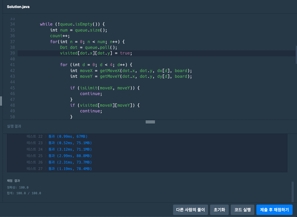
Task: Run the code with 코드 실행
Action: (x=242, y=210)
